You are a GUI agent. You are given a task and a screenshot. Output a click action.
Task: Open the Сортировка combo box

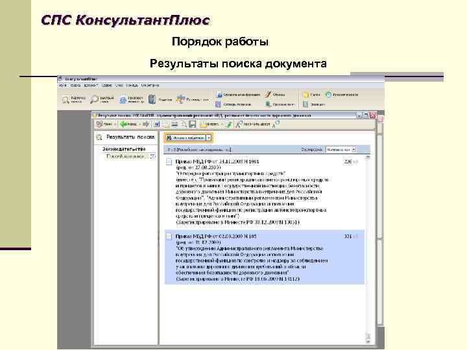[x=341, y=150]
